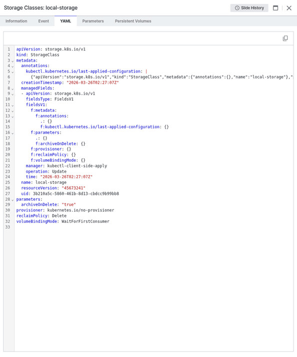This screenshot has height=357, width=297.
Task: Click resourceVersion "45673241" value
Action: 73,188
